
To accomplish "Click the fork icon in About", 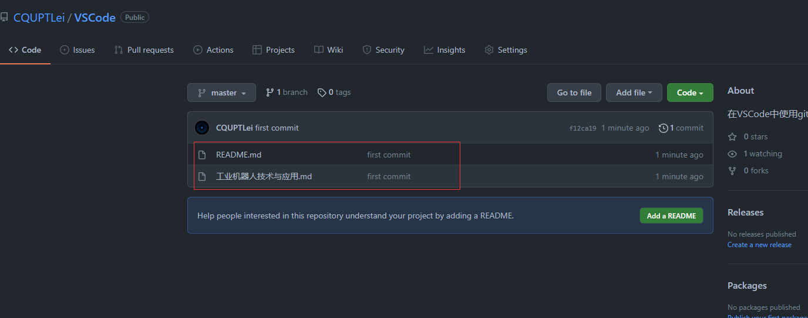I will (x=732, y=170).
